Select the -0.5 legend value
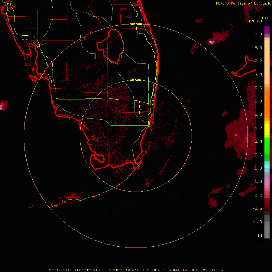The height and width of the screenshot is (272, 272). pos(257,209)
